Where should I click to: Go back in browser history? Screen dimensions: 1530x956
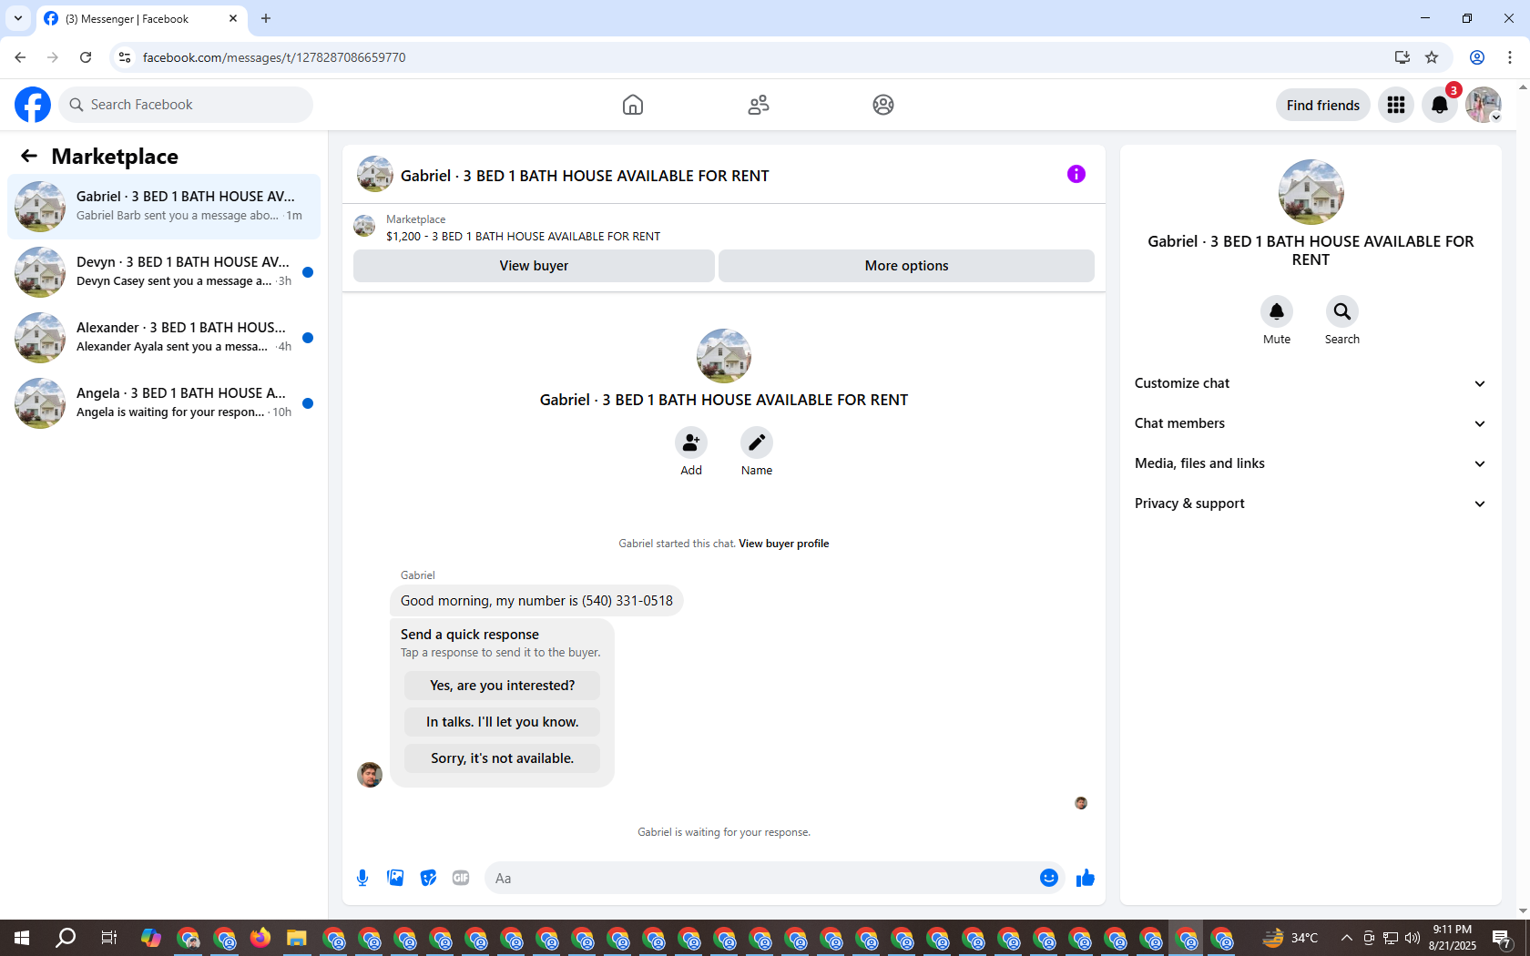[x=20, y=57]
